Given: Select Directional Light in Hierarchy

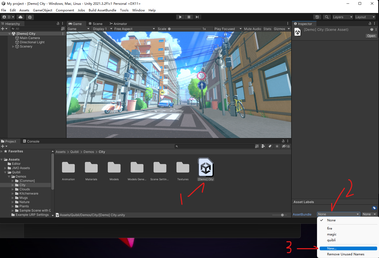Looking at the screenshot, I should coord(32,42).
